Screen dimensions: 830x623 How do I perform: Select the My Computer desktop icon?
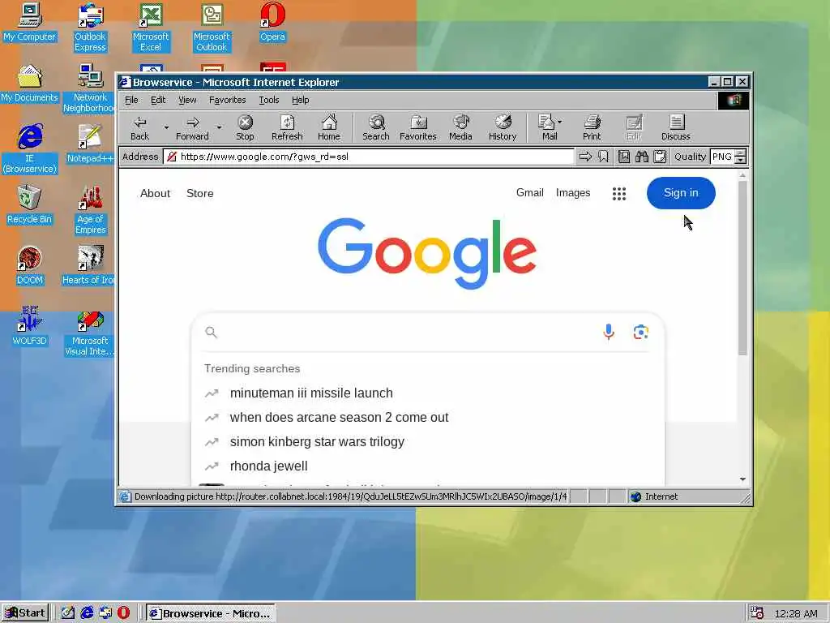(30, 23)
